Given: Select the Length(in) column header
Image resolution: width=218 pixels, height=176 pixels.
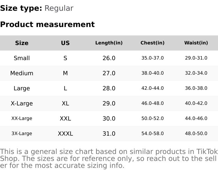Looking at the screenshot, I should tap(109, 43).
